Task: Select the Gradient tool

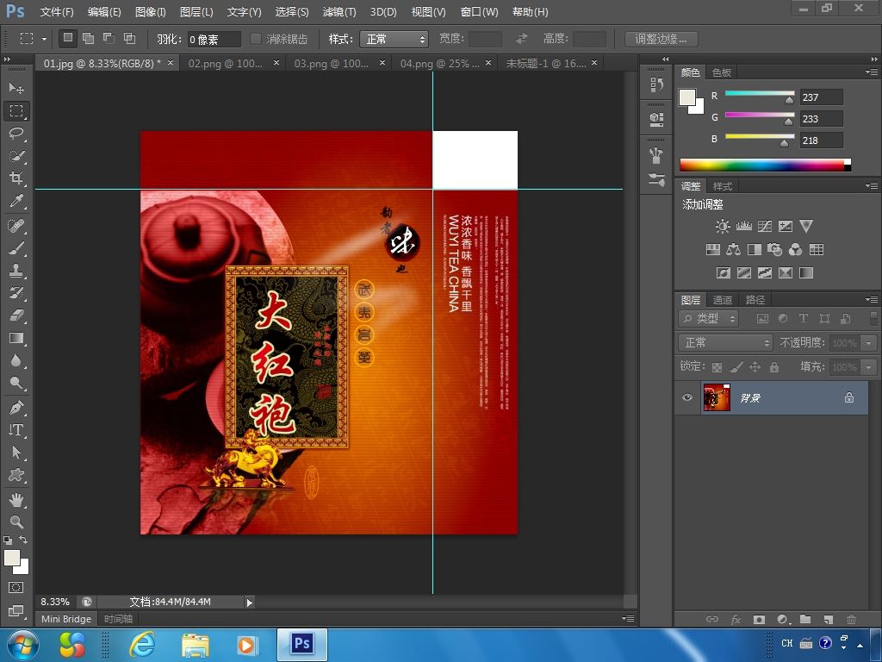Action: tap(16, 338)
